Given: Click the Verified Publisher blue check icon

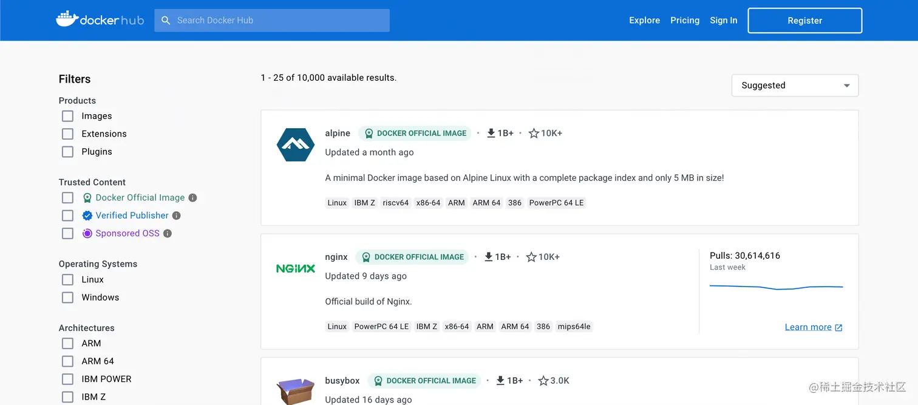Looking at the screenshot, I should 87,216.
